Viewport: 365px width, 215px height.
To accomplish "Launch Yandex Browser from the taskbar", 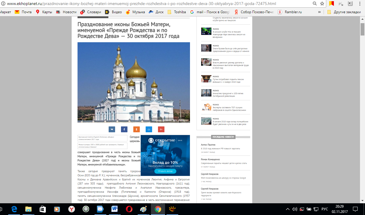I will coord(71,209).
